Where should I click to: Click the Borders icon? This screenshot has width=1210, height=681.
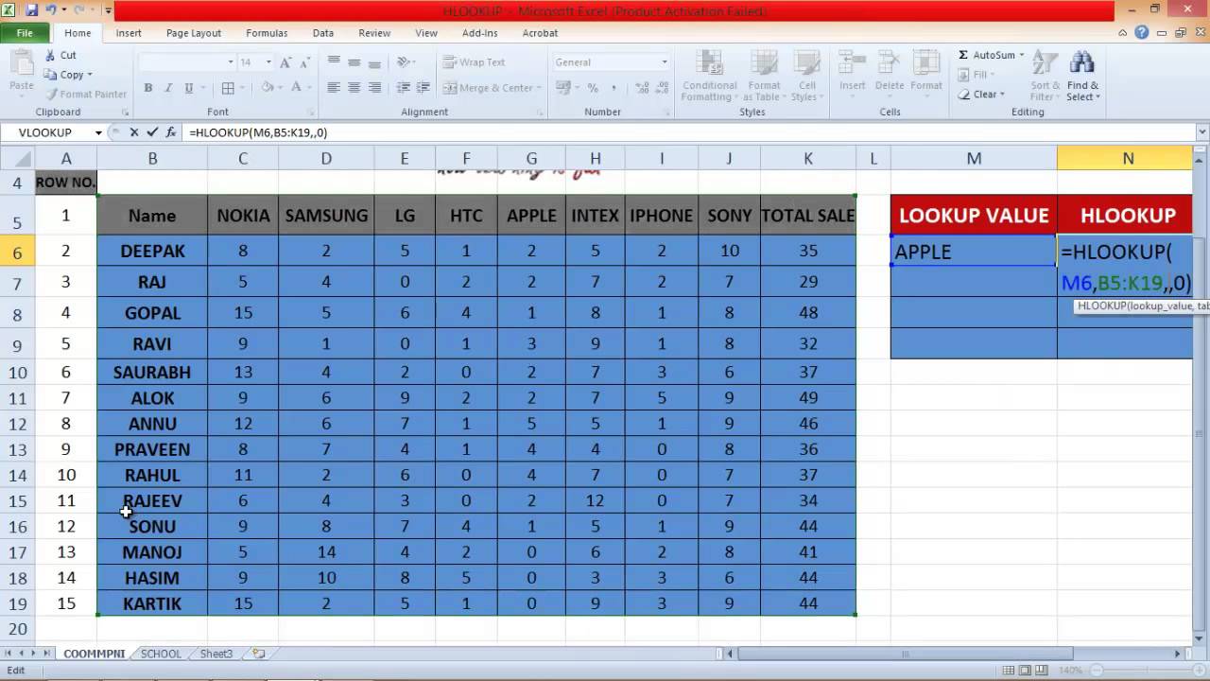coord(228,88)
